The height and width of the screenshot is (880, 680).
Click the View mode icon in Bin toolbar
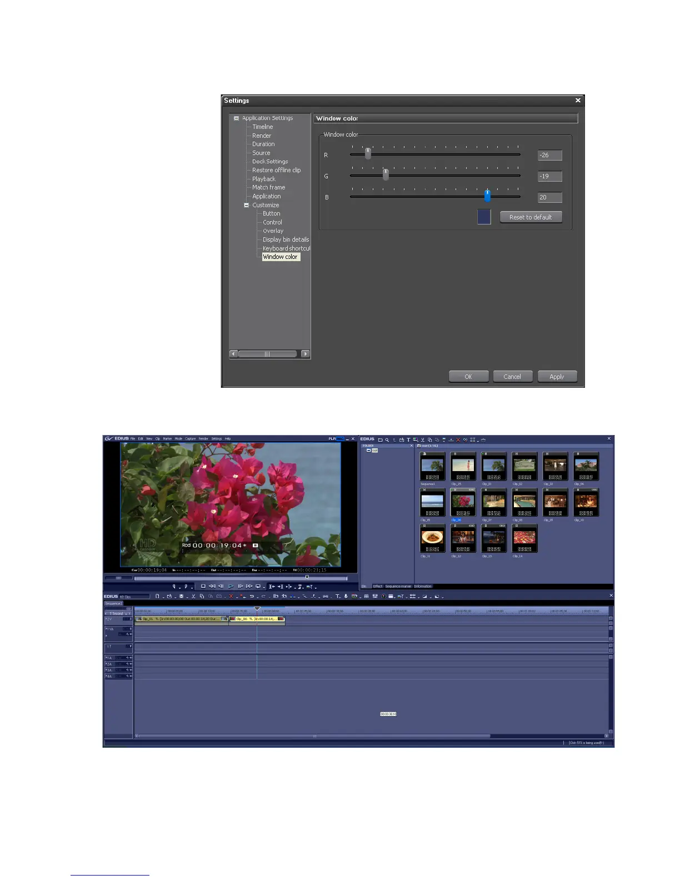tap(472, 440)
